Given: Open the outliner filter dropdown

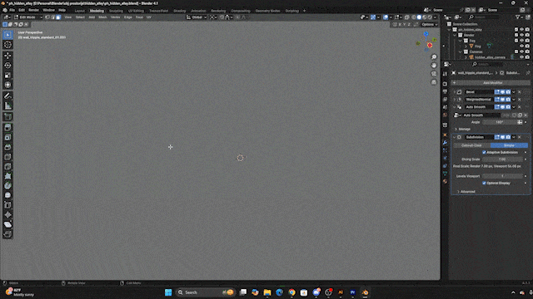Looking at the screenshot, I should (519, 17).
